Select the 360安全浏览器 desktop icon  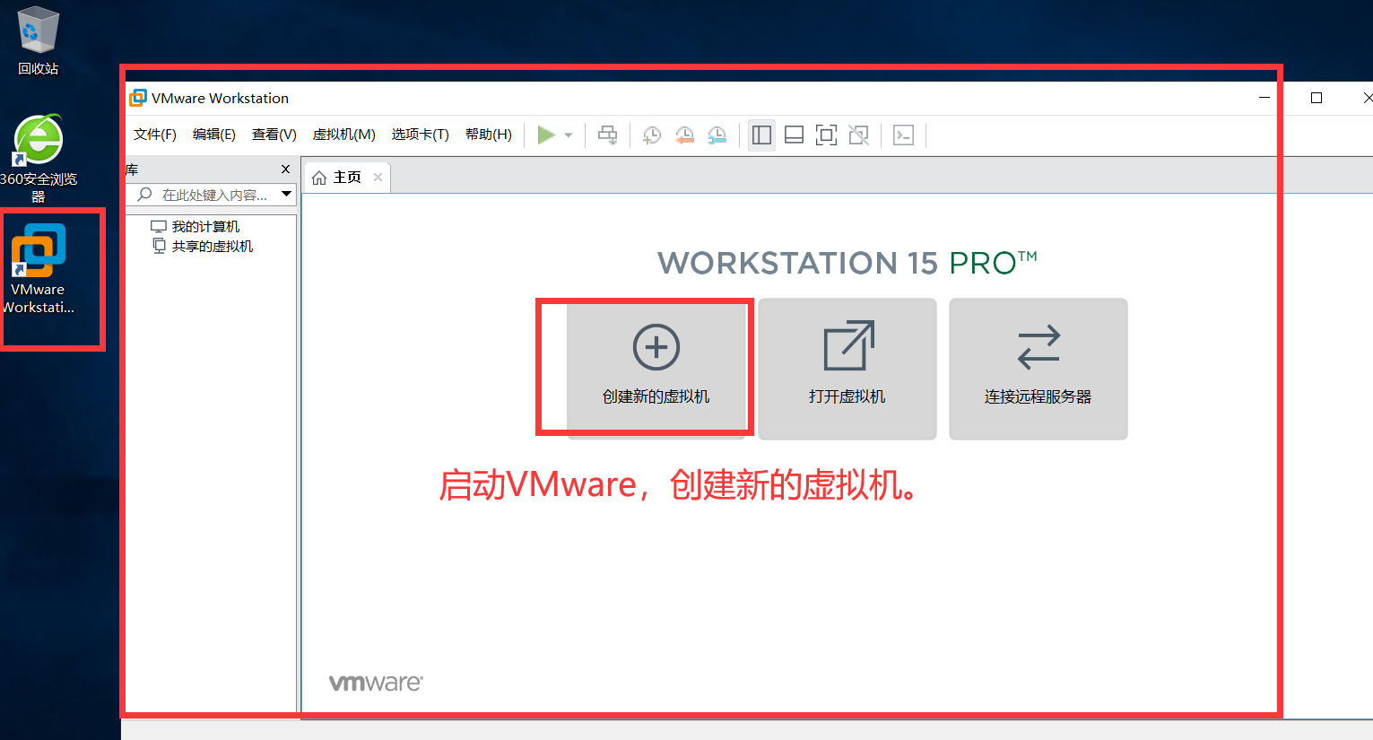click(38, 160)
